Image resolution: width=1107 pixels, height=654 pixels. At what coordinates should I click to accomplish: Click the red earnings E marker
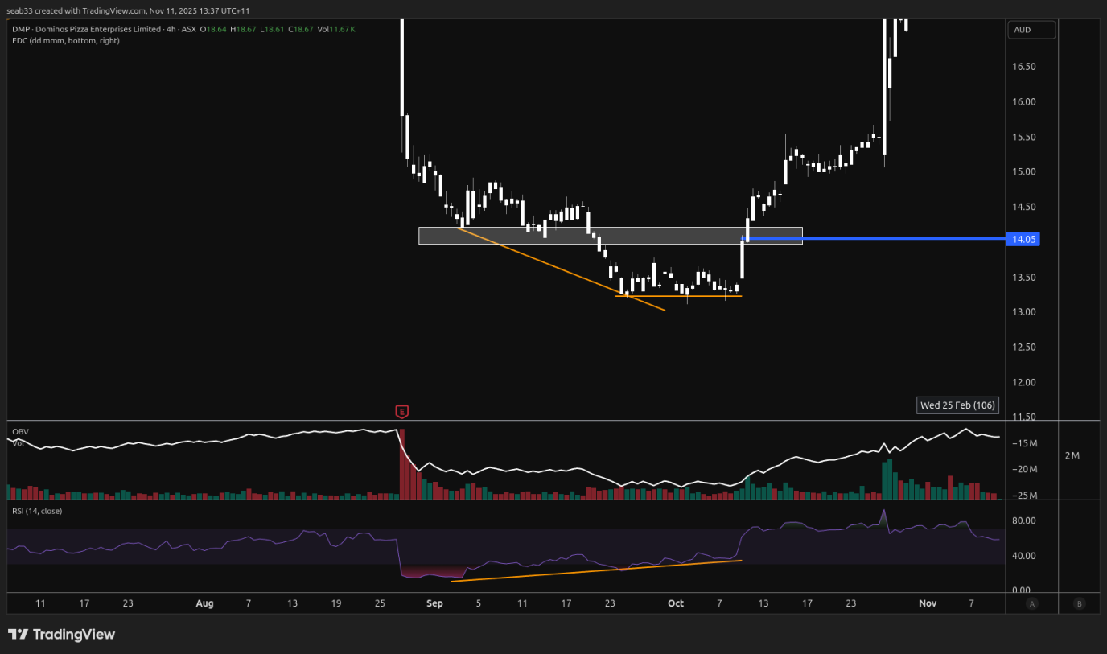coord(401,412)
